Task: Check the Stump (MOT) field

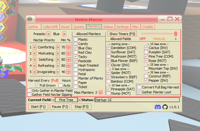Action: [x=108, y=93]
